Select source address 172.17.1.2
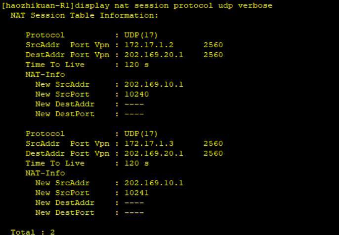Image resolution: width=339 pixels, height=235 pixels. pyautogui.click(x=149, y=45)
